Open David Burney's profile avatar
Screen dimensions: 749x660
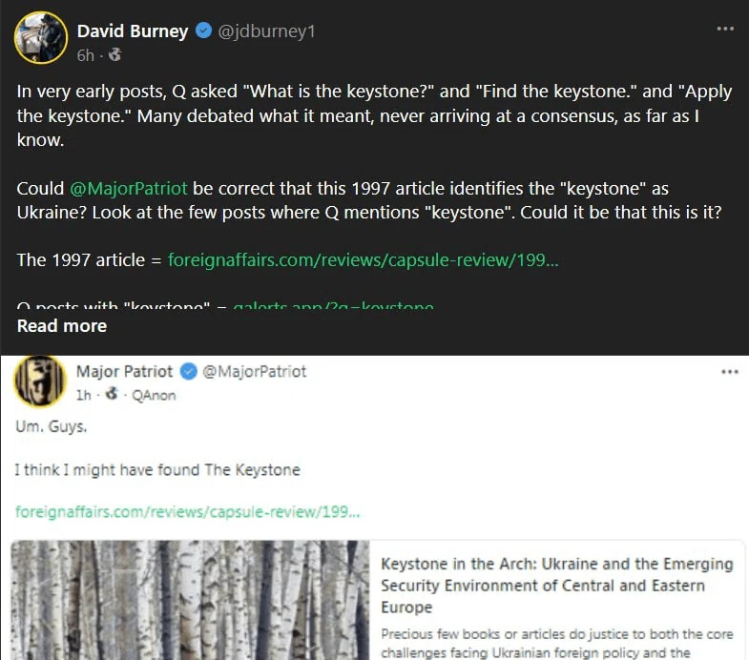click(41, 38)
